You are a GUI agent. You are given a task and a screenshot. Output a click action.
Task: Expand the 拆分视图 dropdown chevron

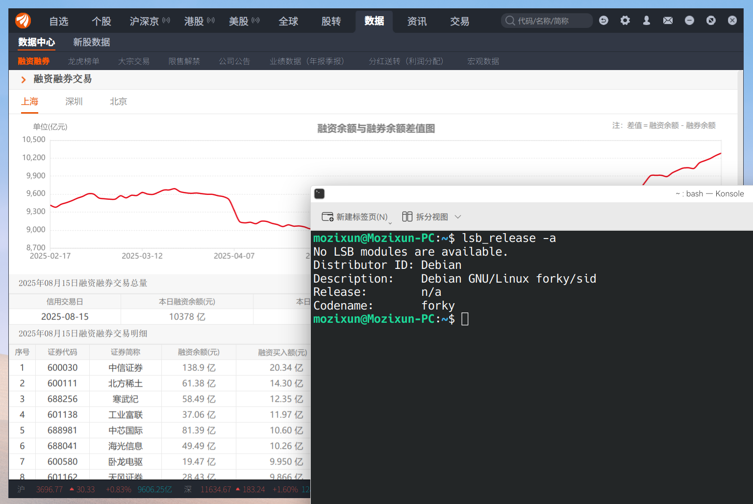(458, 216)
